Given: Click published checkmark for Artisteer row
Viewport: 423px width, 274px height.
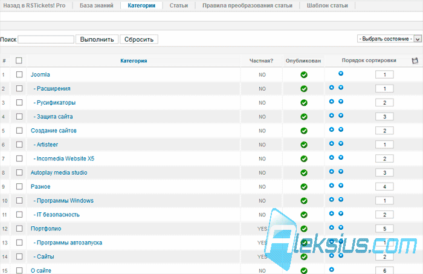Looking at the screenshot, I should (304, 145).
